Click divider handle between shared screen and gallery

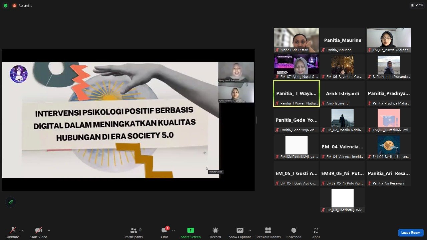coord(256,120)
